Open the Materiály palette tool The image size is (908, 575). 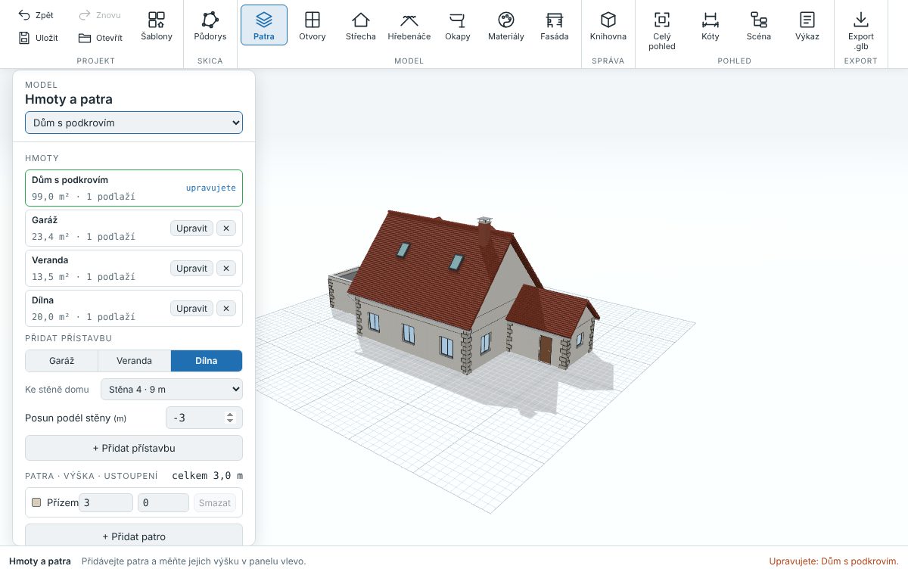pos(506,26)
